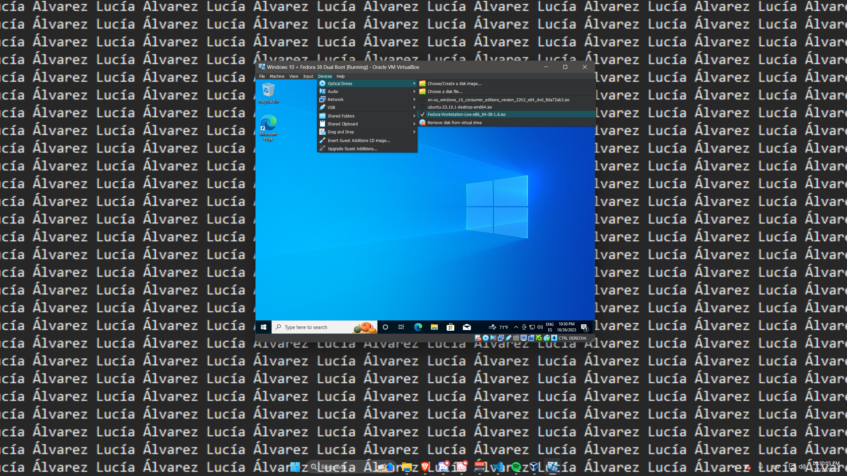The width and height of the screenshot is (847, 476).
Task: Click the mouse integration status icon
Action: coord(546,338)
